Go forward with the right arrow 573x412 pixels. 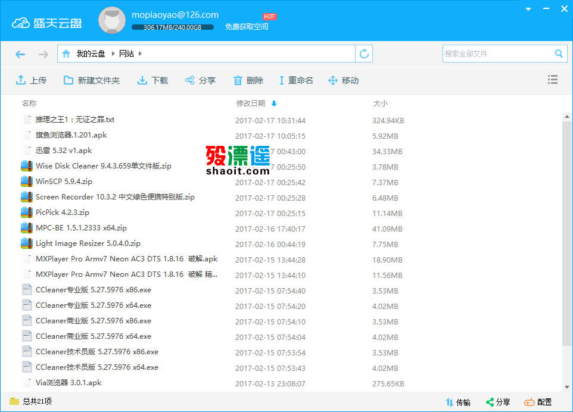pyautogui.click(x=43, y=54)
